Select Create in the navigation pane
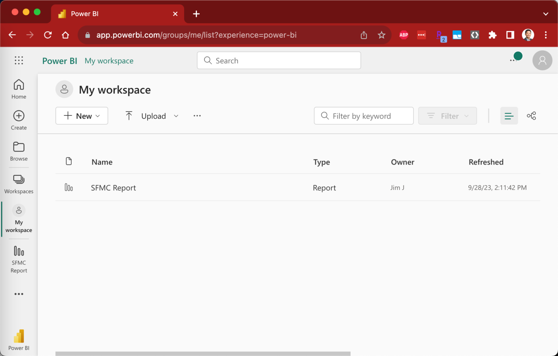The image size is (558, 356). tap(19, 120)
